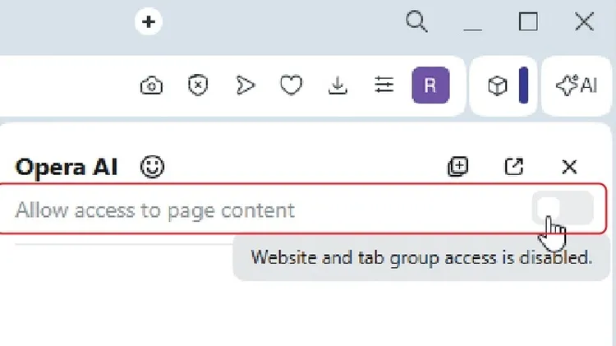Close the Opera AI panel
Viewport: 616px width, 346px height.
tap(569, 167)
